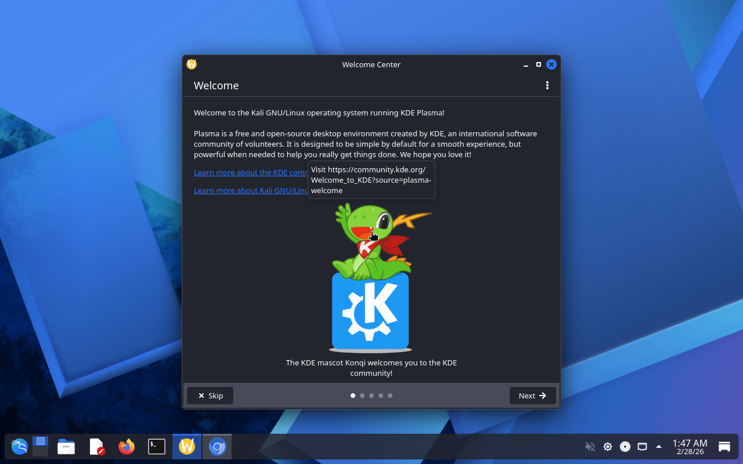This screenshot has width=743, height=464.
Task: Open the terminal emulator from the taskbar
Action: tap(157, 447)
